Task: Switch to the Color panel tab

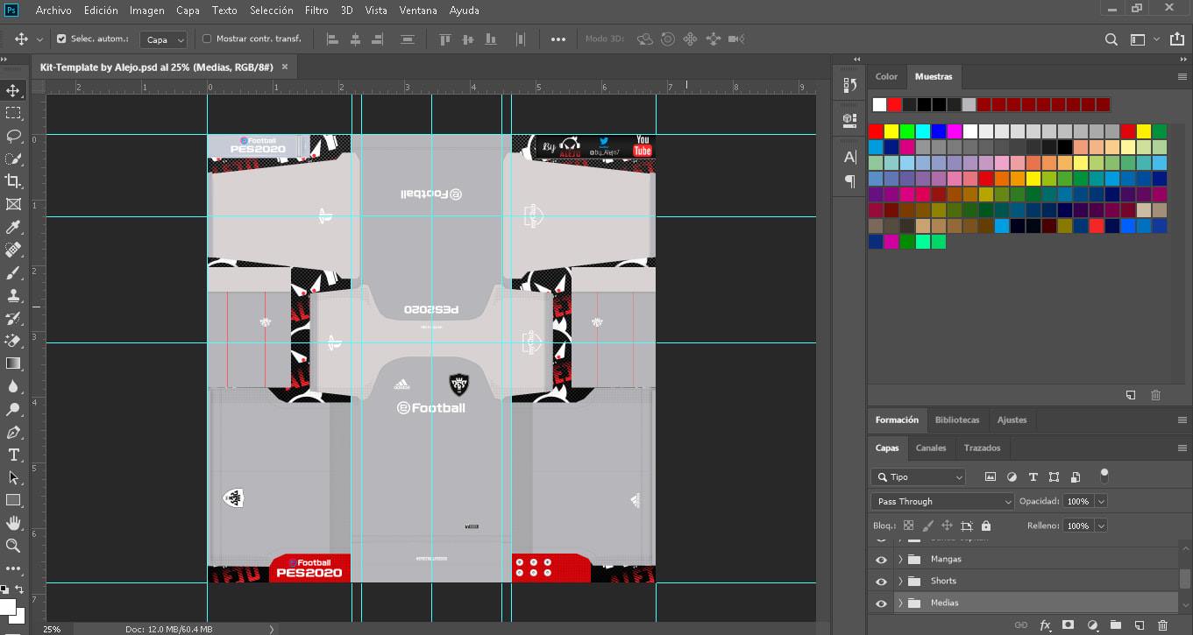Action: click(886, 76)
